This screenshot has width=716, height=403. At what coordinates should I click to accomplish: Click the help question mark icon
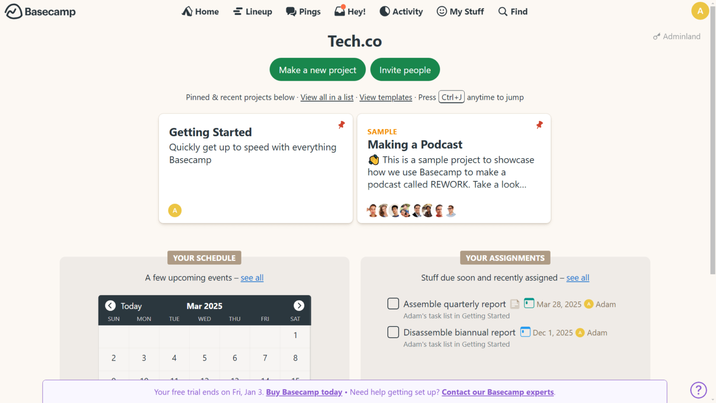click(x=698, y=390)
